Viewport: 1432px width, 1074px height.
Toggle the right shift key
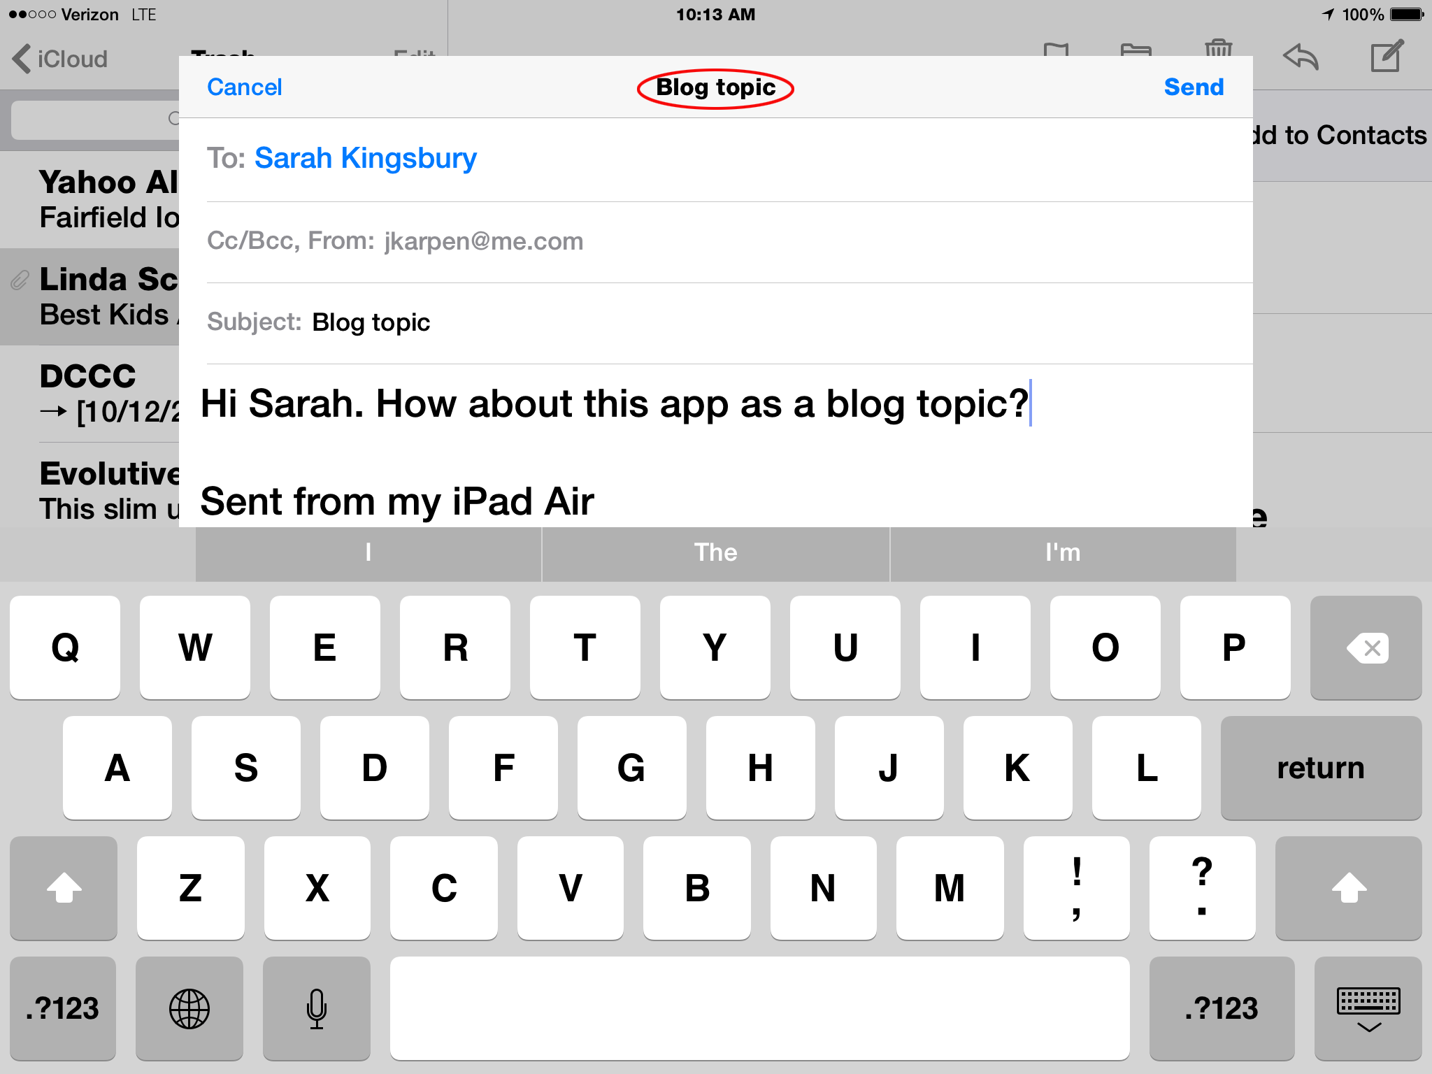click(x=1348, y=888)
